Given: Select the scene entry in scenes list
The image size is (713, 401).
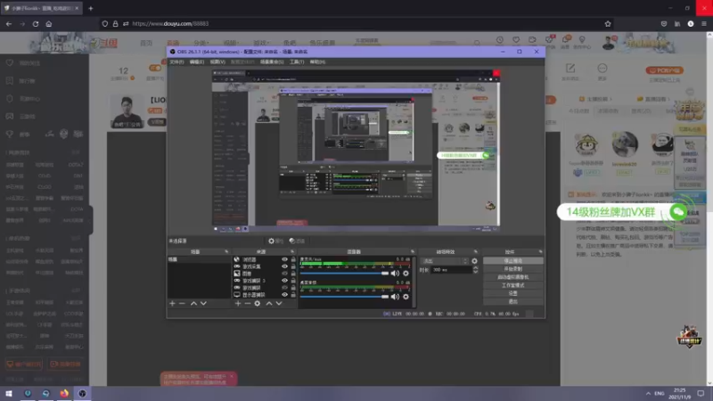Looking at the screenshot, I should (199, 259).
